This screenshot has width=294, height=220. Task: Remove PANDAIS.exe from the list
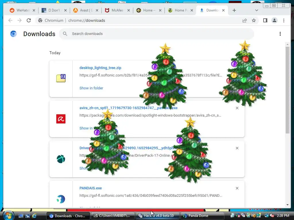pyautogui.click(x=237, y=188)
